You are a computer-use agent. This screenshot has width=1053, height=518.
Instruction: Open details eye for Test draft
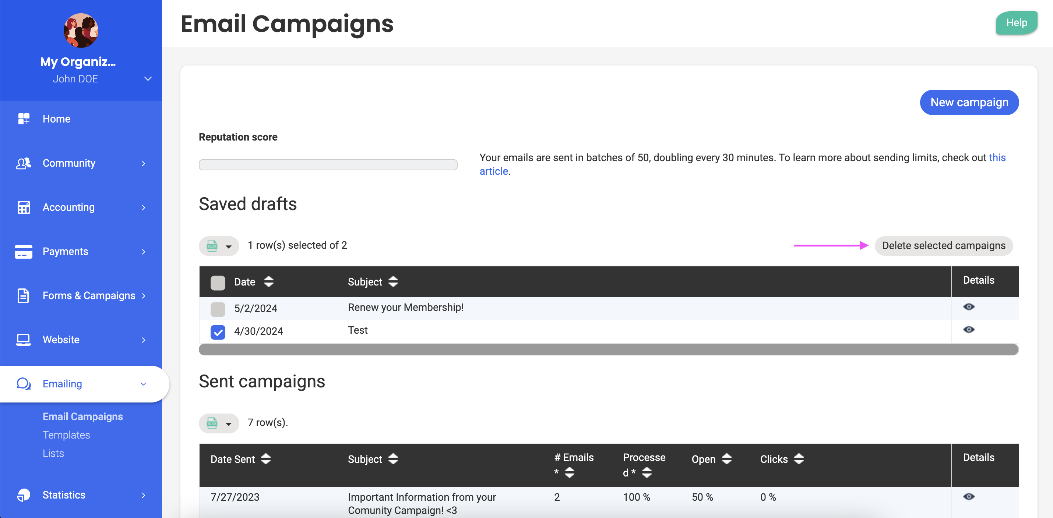[x=968, y=330]
